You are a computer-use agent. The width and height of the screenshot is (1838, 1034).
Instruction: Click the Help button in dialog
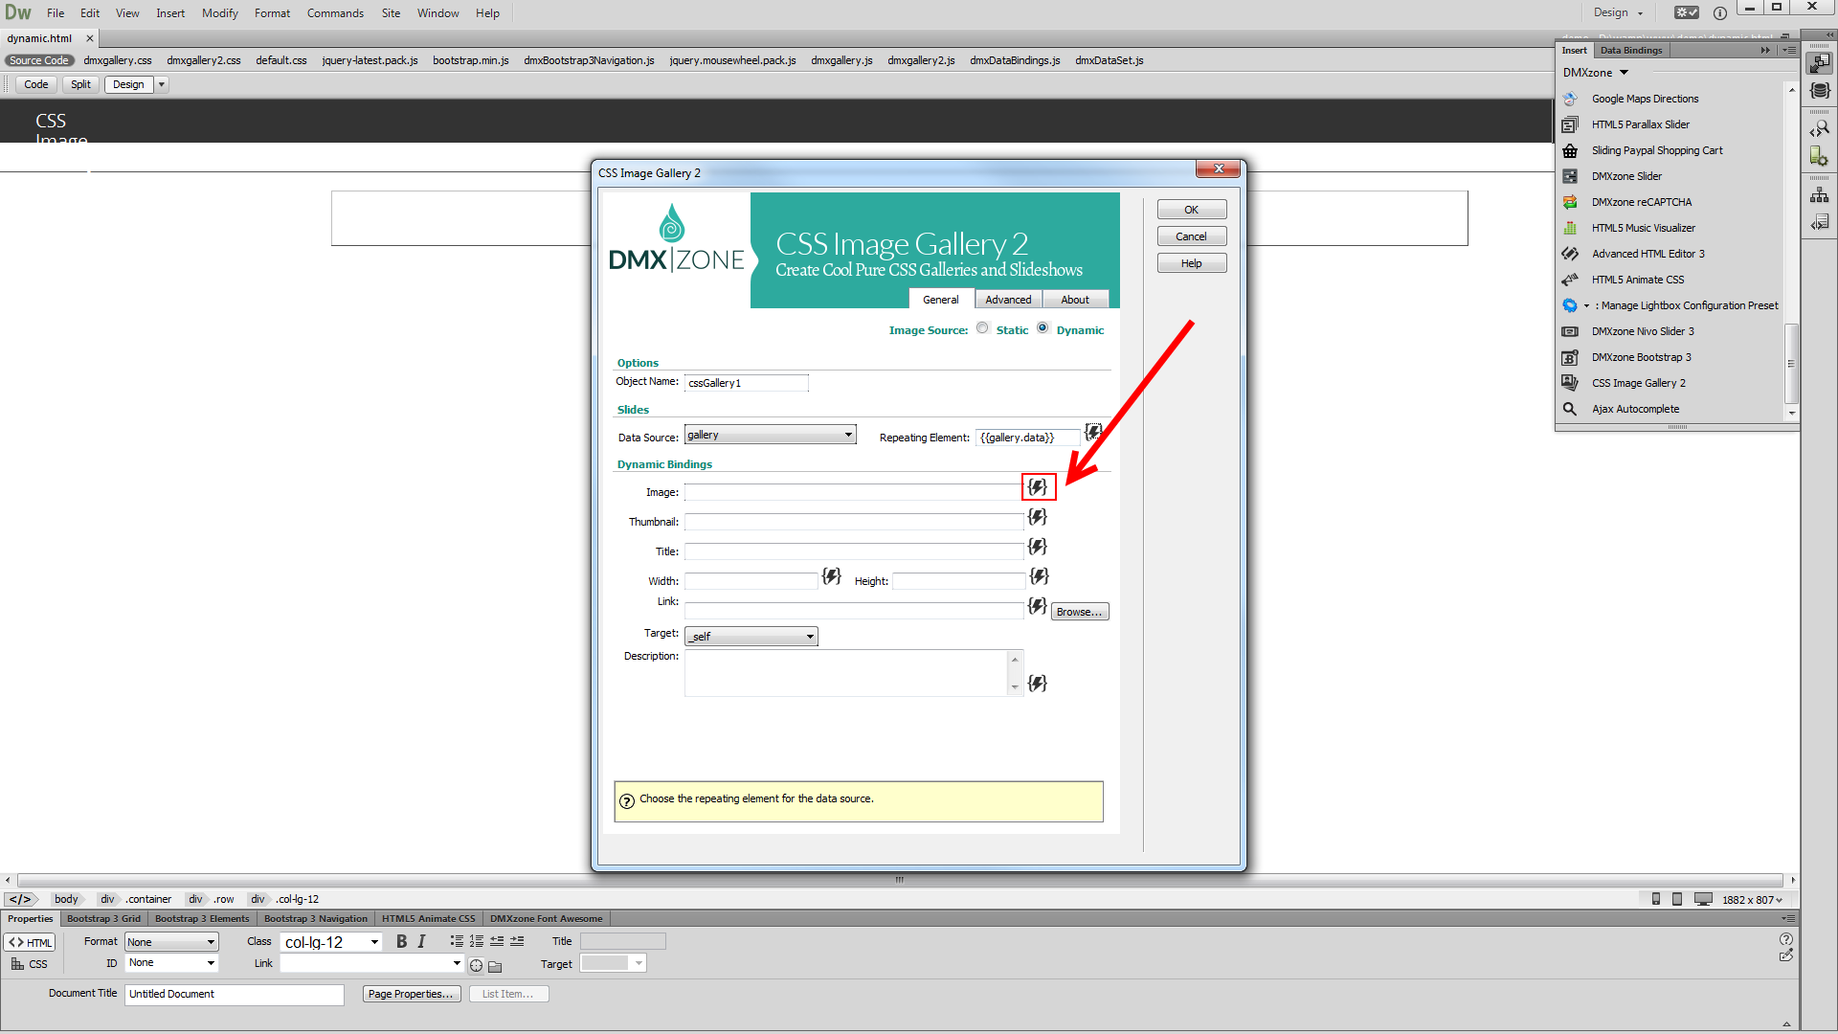pos(1192,263)
